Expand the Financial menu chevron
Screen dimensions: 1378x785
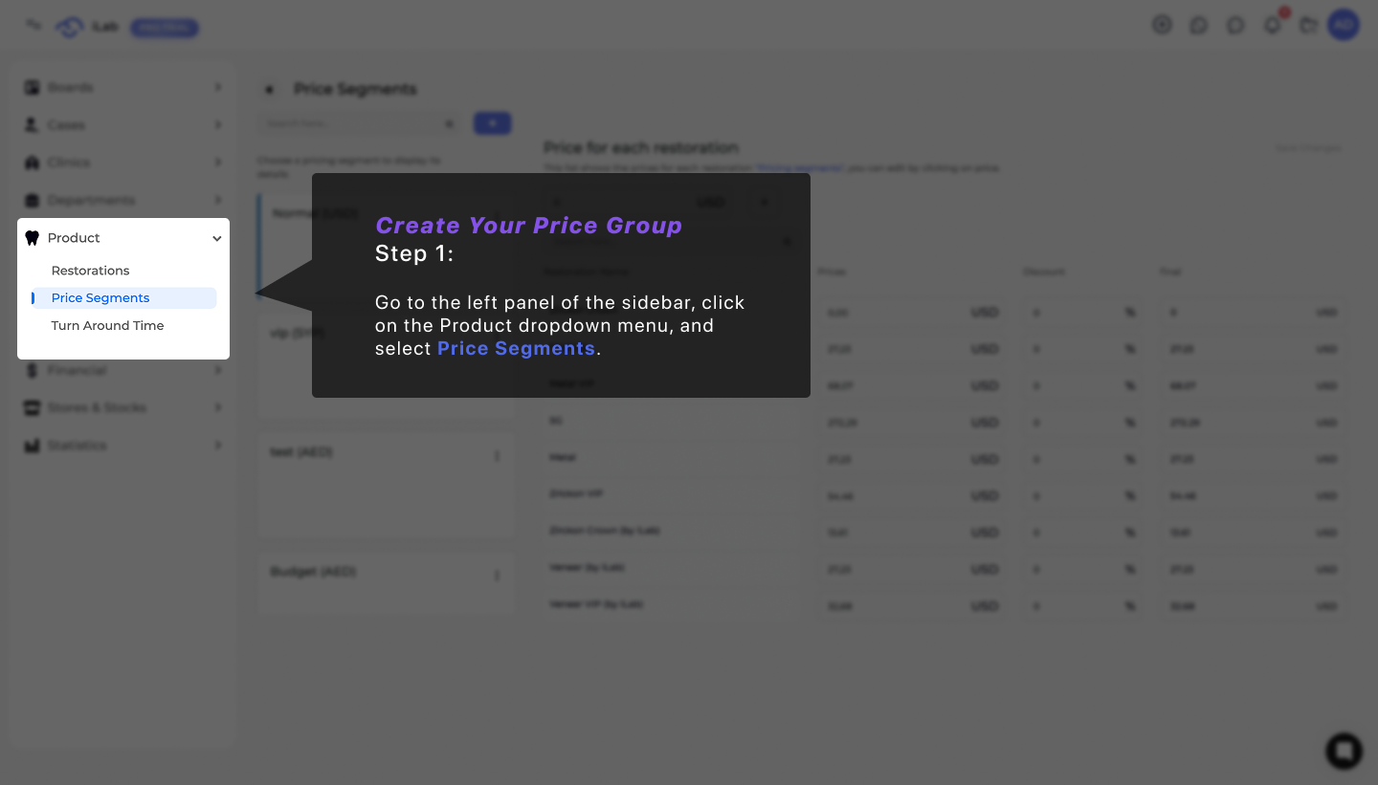218,370
